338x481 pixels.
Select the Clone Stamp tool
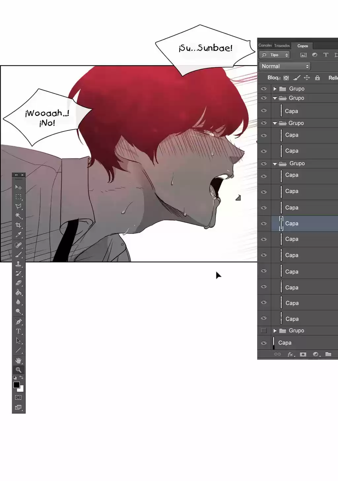pyautogui.click(x=18, y=264)
